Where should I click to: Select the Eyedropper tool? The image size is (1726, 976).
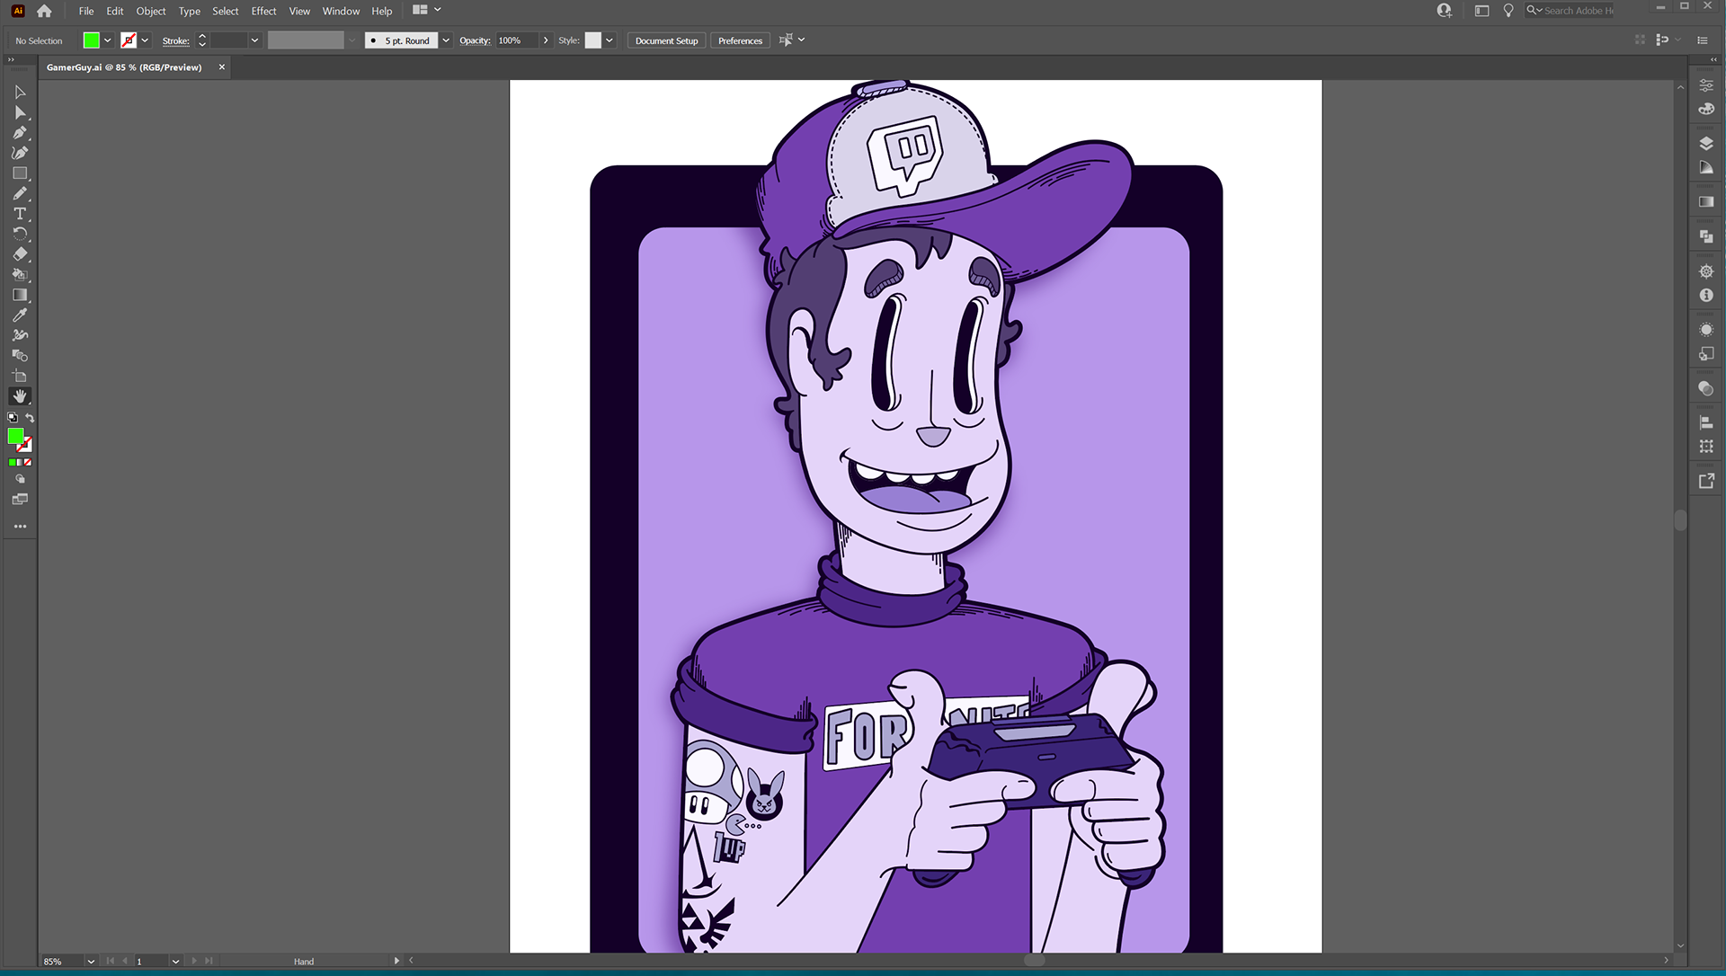coord(20,315)
